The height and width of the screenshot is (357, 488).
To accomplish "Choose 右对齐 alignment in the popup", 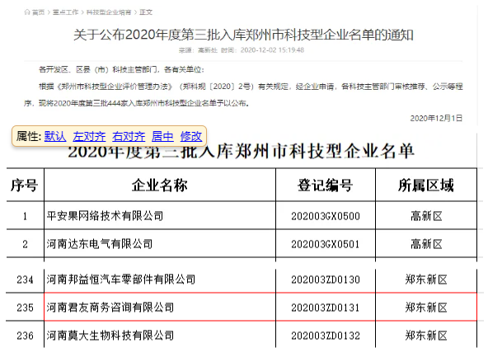I will click(129, 136).
